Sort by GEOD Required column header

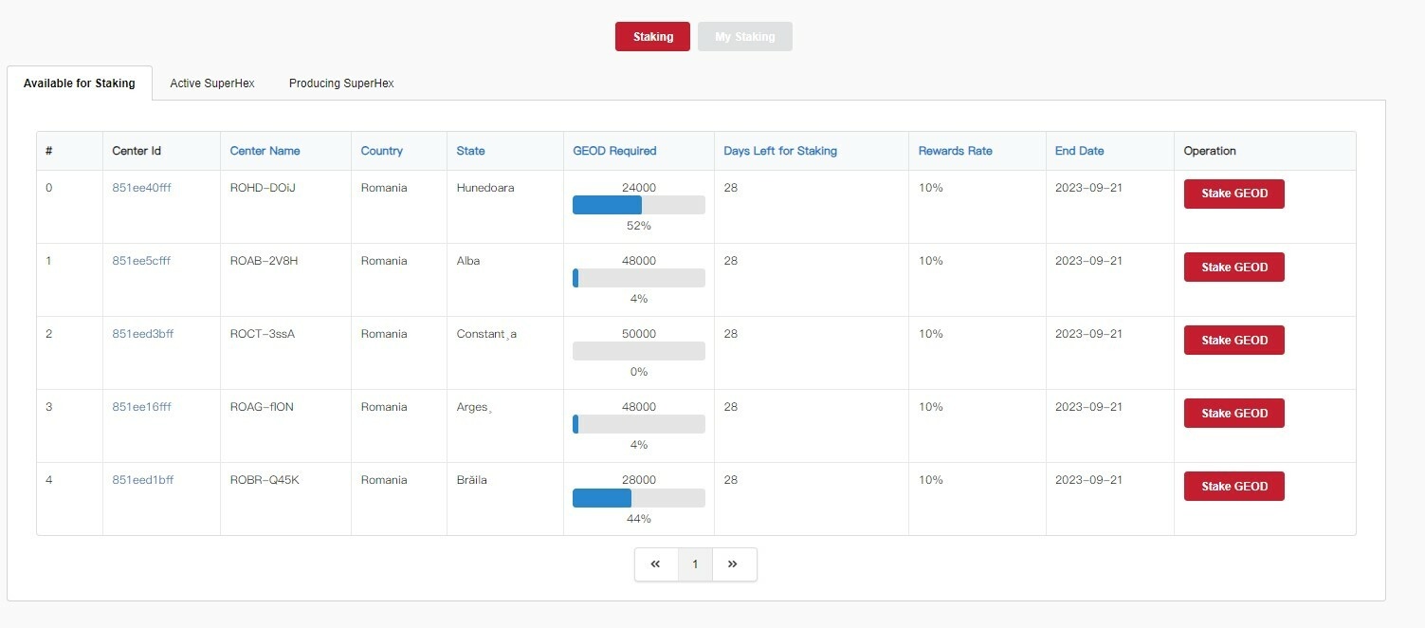[x=614, y=151]
